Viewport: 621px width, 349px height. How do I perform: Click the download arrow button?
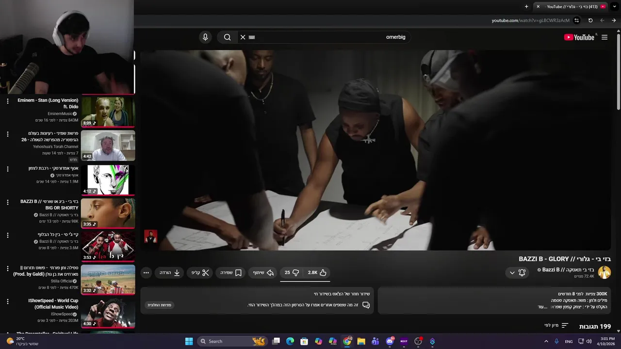pos(170,273)
